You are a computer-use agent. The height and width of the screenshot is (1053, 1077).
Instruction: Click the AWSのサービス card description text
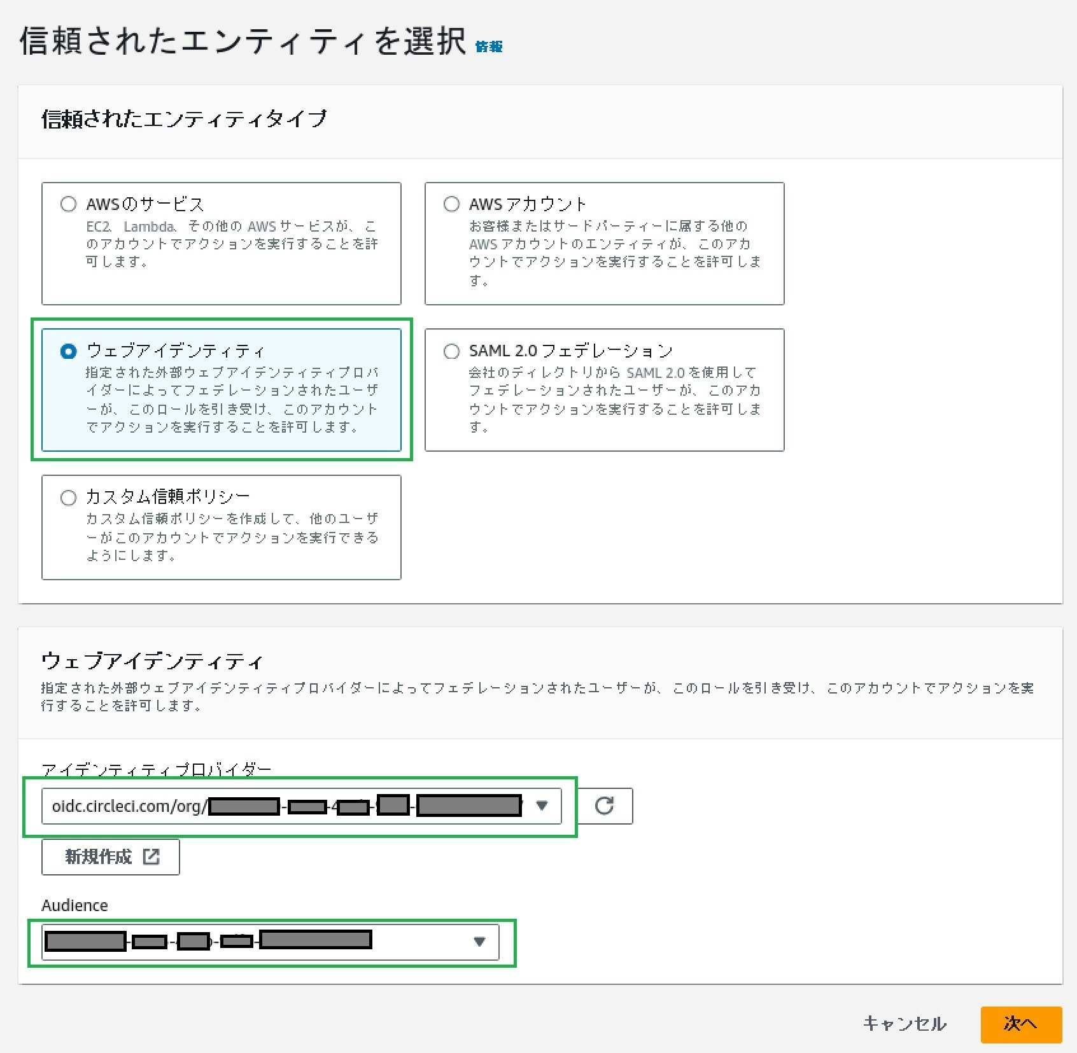coord(232,244)
